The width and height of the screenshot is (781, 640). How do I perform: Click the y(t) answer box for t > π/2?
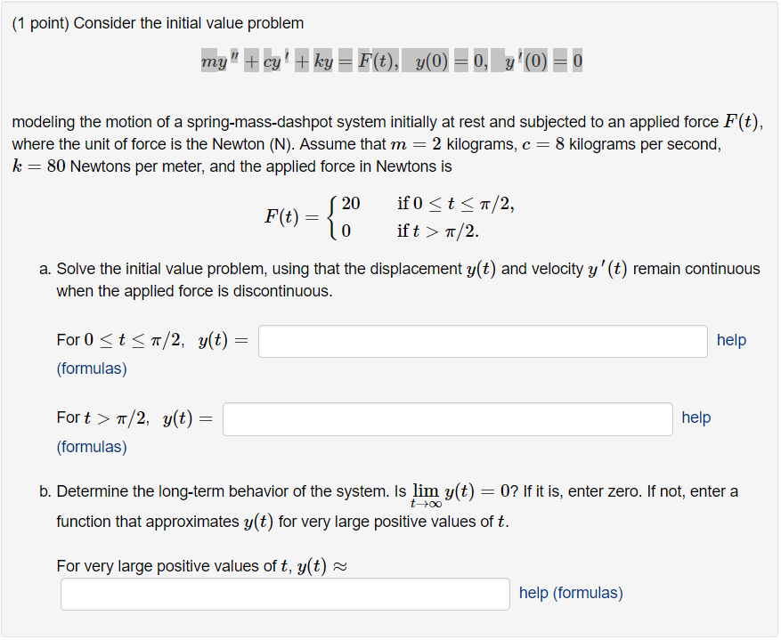coord(447,418)
